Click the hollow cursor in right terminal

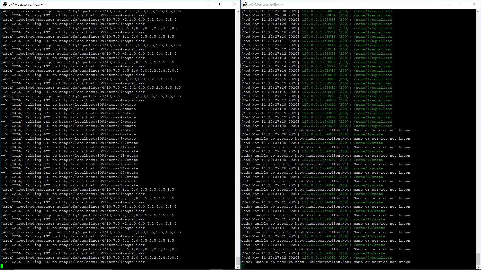point(242,266)
